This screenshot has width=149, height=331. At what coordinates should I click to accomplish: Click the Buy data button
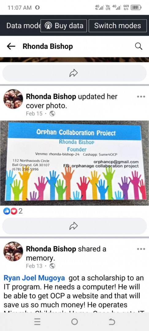[x=63, y=26]
